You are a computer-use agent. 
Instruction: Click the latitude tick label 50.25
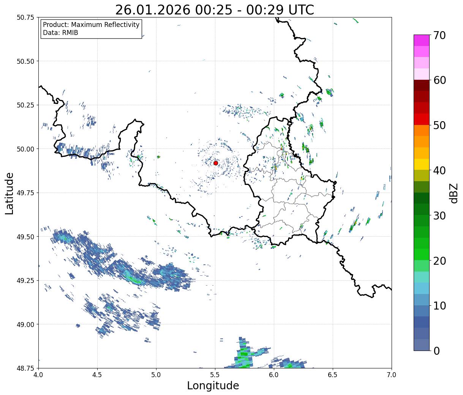coord(25,105)
